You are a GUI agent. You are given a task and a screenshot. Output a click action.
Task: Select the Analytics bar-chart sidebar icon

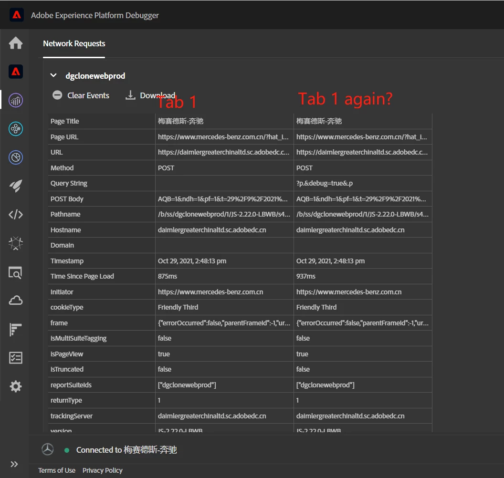[15, 100]
